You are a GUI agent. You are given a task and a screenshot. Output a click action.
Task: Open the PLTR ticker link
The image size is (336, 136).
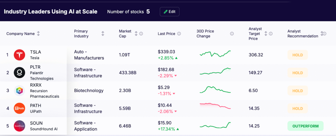click(35, 67)
